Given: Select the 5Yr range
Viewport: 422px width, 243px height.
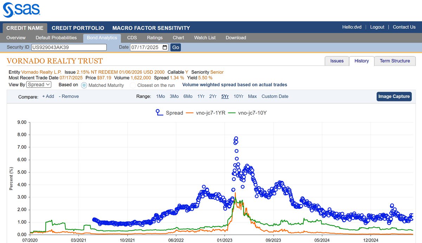Looking at the screenshot, I should (225, 96).
